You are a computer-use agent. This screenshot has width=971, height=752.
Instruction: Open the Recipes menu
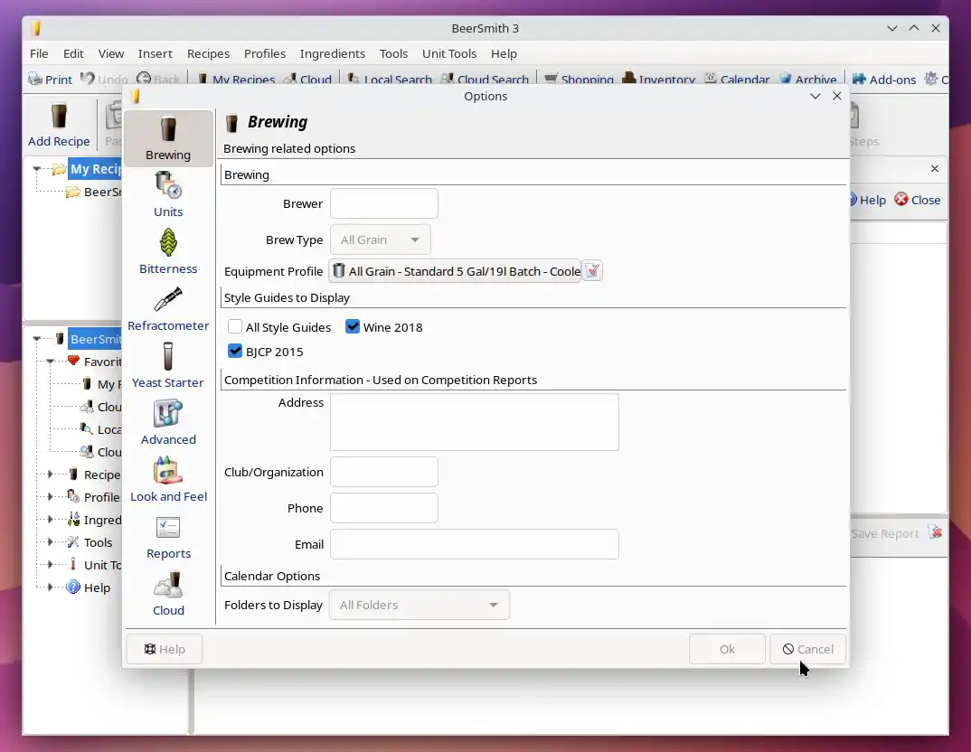point(208,54)
